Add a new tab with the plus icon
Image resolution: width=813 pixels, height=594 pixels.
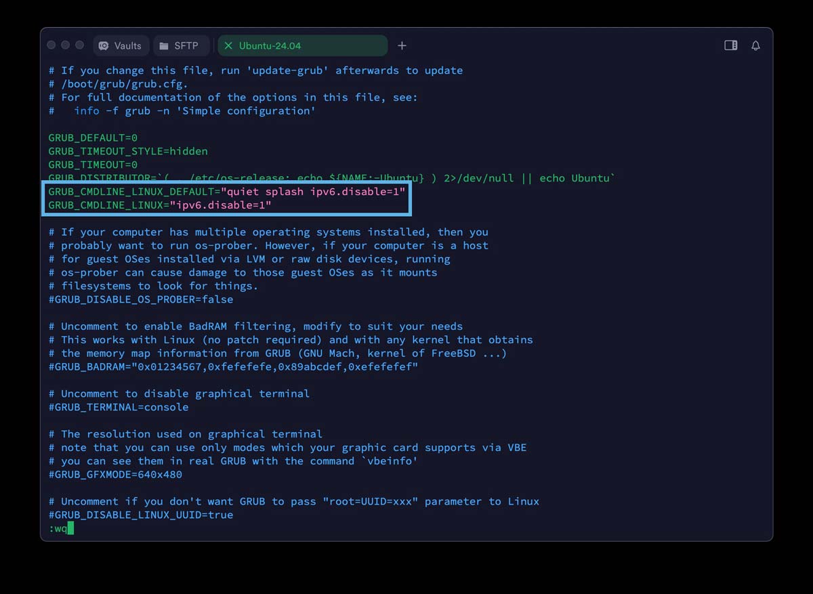coord(402,45)
